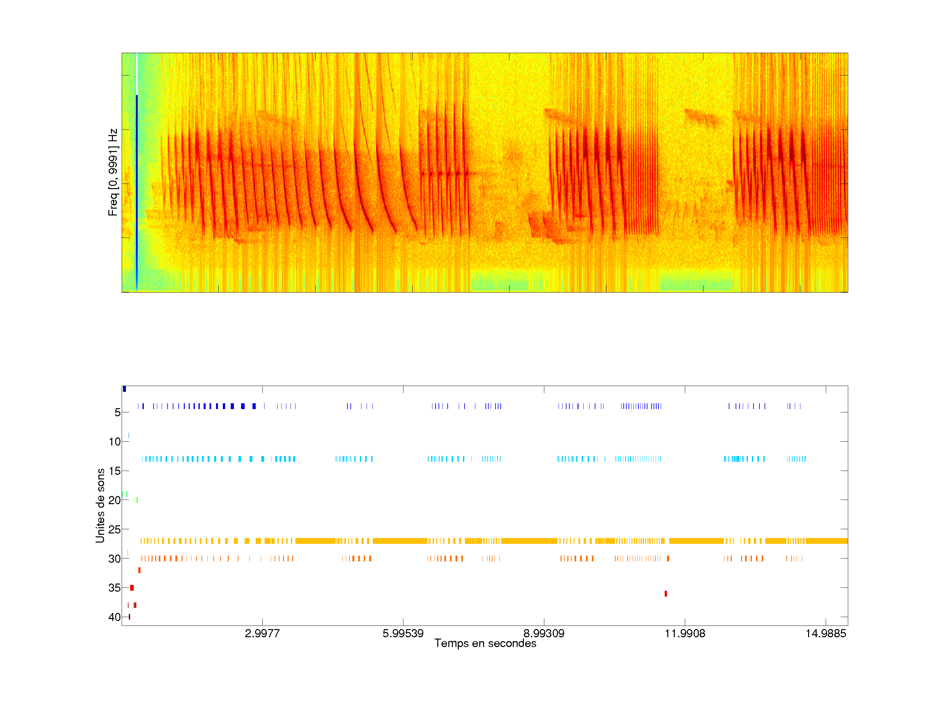937x703 pixels.
Task: Click the 2.9977 time tick label
Action: (x=262, y=633)
